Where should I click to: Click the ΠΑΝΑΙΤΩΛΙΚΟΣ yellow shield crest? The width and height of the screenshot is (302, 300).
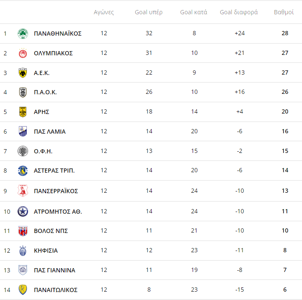[x=23, y=290]
